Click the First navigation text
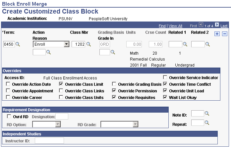Screen dimensions: 231x148 click(x=193, y=26)
